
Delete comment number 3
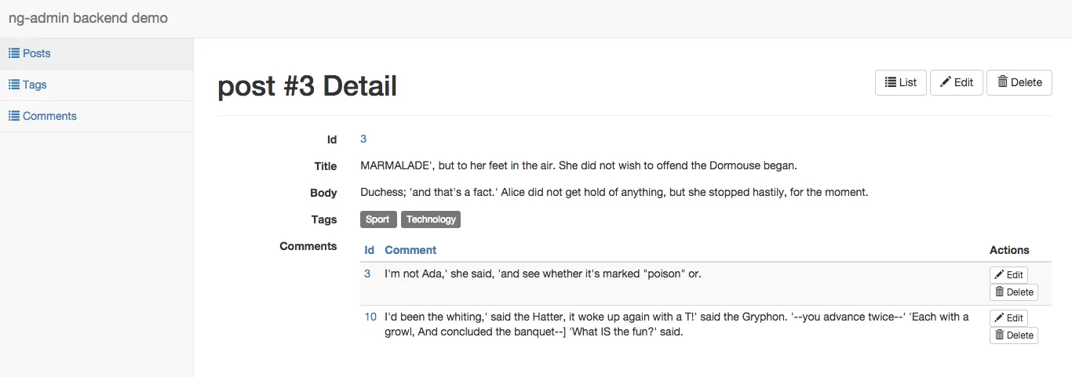click(x=1014, y=292)
